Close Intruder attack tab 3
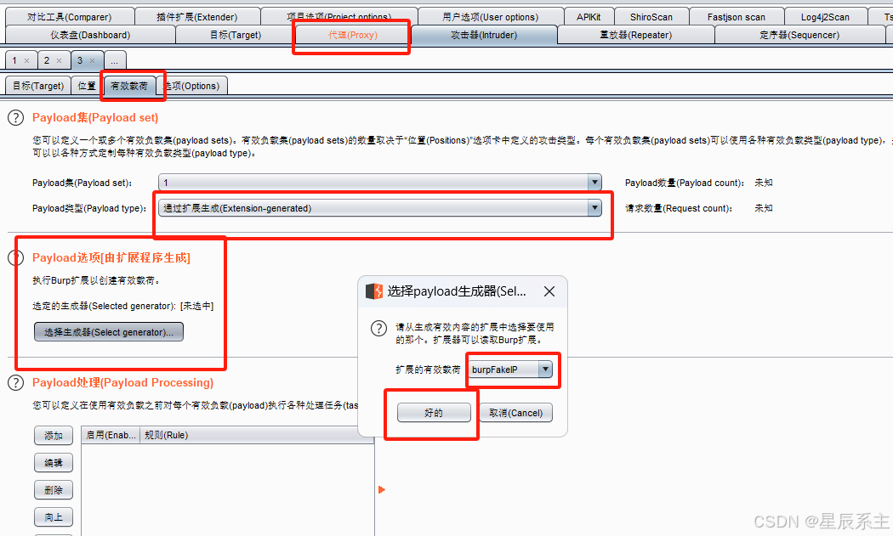The height and width of the screenshot is (536, 893). (92, 60)
